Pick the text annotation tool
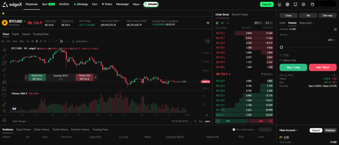The height and width of the screenshot is (145, 339). tap(4, 76)
